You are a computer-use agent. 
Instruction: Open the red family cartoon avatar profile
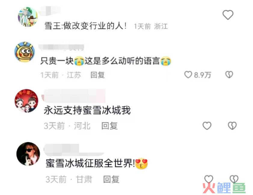click(x=26, y=101)
